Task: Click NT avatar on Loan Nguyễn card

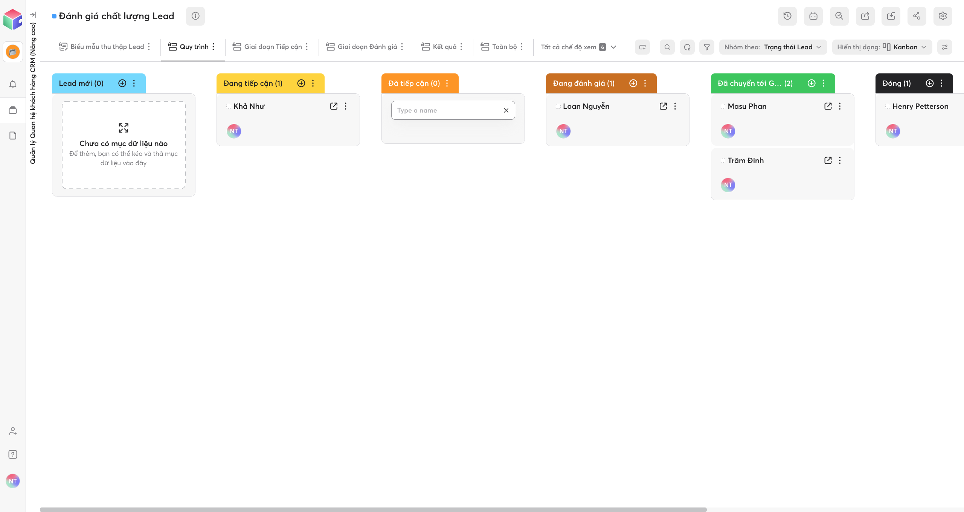Action: 563,131
